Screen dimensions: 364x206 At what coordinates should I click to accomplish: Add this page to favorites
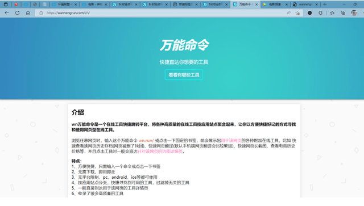[297, 12]
